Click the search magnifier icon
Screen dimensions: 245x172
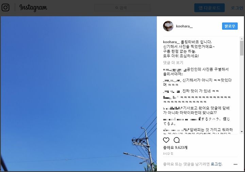point(117,8)
